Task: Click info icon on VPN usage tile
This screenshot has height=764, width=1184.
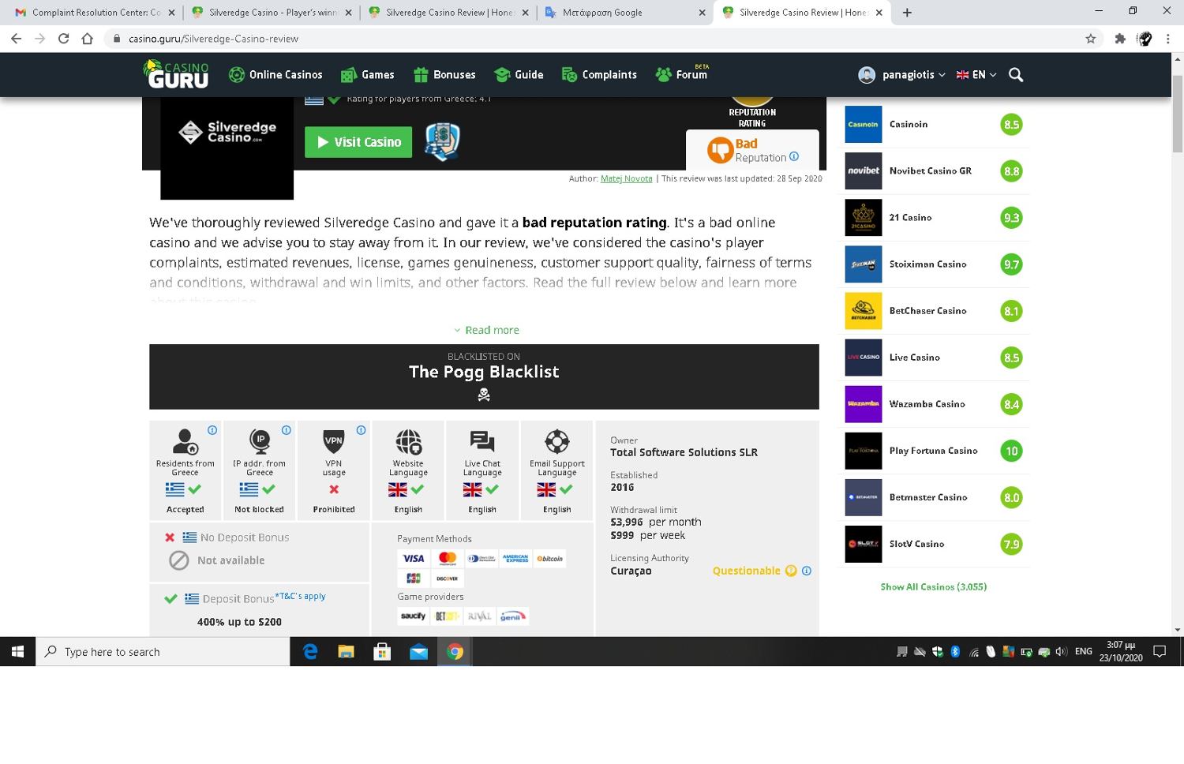Action: [x=361, y=430]
